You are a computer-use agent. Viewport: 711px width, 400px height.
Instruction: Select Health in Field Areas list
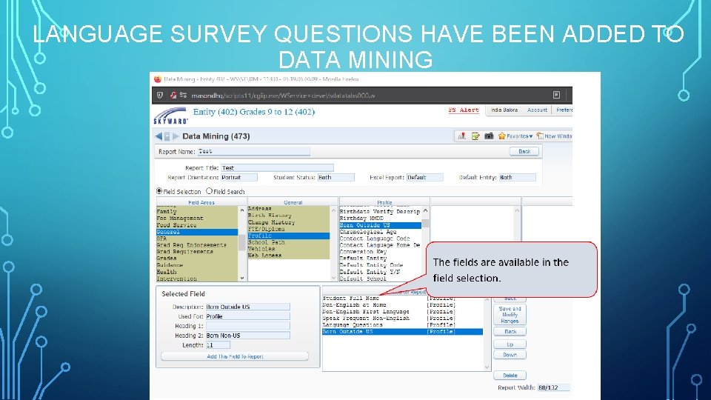click(197, 272)
